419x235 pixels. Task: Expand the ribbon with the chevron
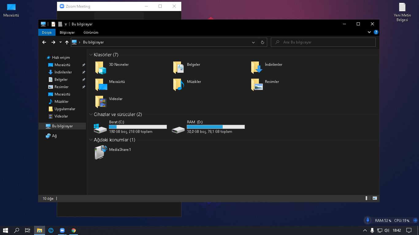[369, 32]
